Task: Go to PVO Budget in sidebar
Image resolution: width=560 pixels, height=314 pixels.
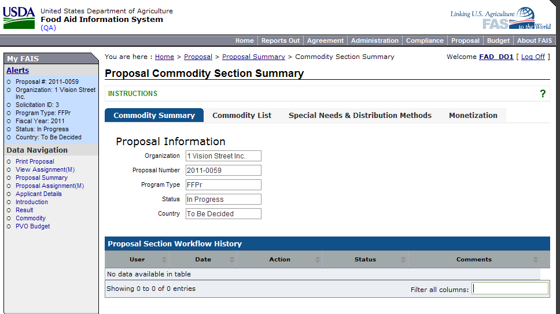Action: click(x=32, y=227)
